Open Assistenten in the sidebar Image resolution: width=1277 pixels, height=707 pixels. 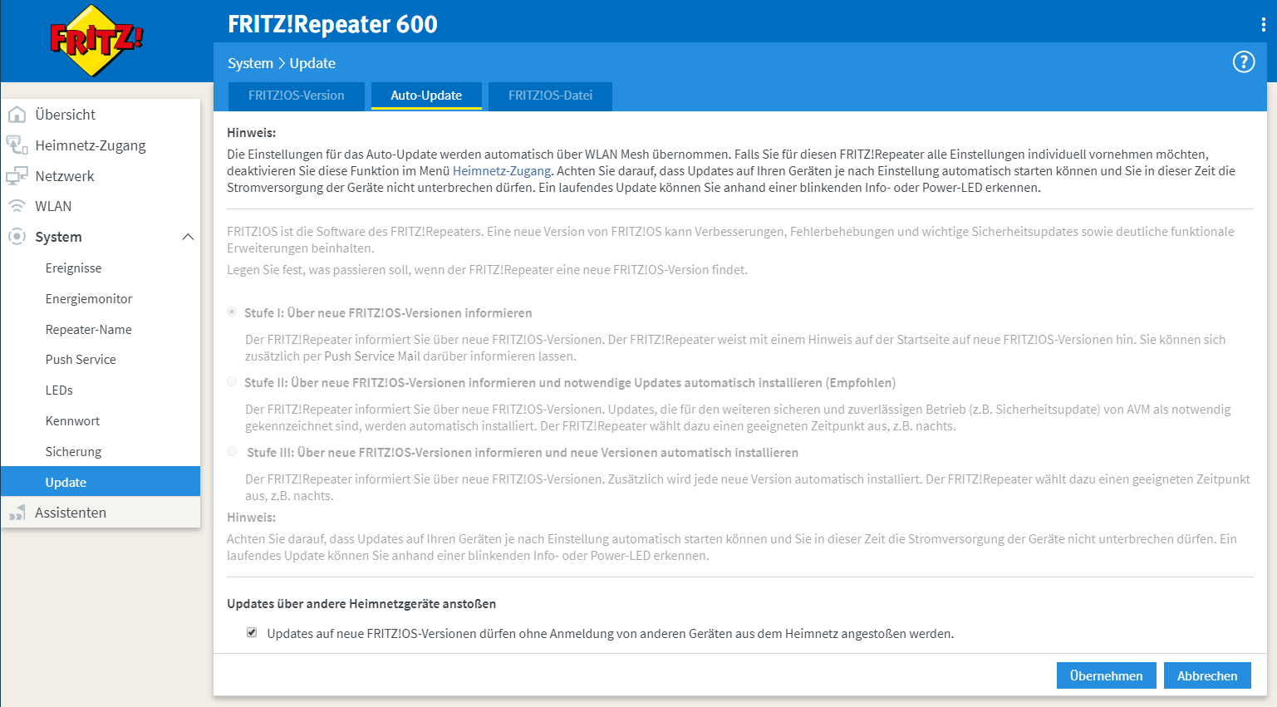(71, 513)
